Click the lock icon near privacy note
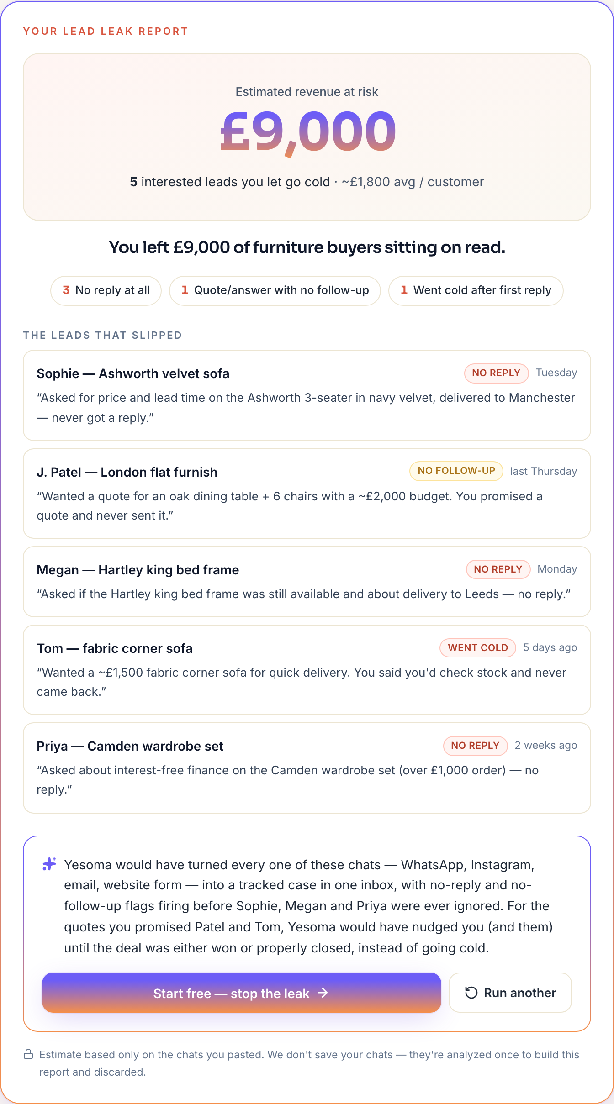The image size is (614, 1104). [x=28, y=1054]
